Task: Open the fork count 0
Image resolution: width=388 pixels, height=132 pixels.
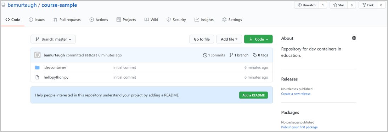Action: (381, 5)
